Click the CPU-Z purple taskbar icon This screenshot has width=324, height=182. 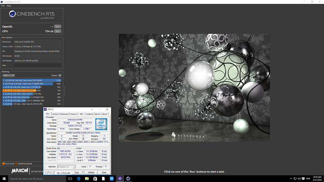pyautogui.click(x=120, y=179)
